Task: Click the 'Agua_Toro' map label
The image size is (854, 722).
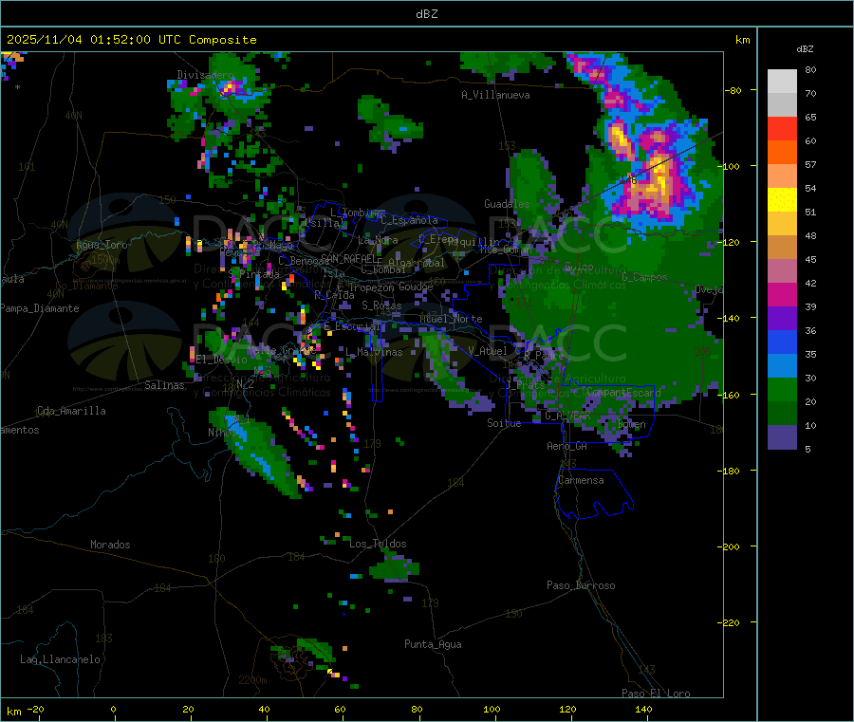Action: pyautogui.click(x=102, y=245)
